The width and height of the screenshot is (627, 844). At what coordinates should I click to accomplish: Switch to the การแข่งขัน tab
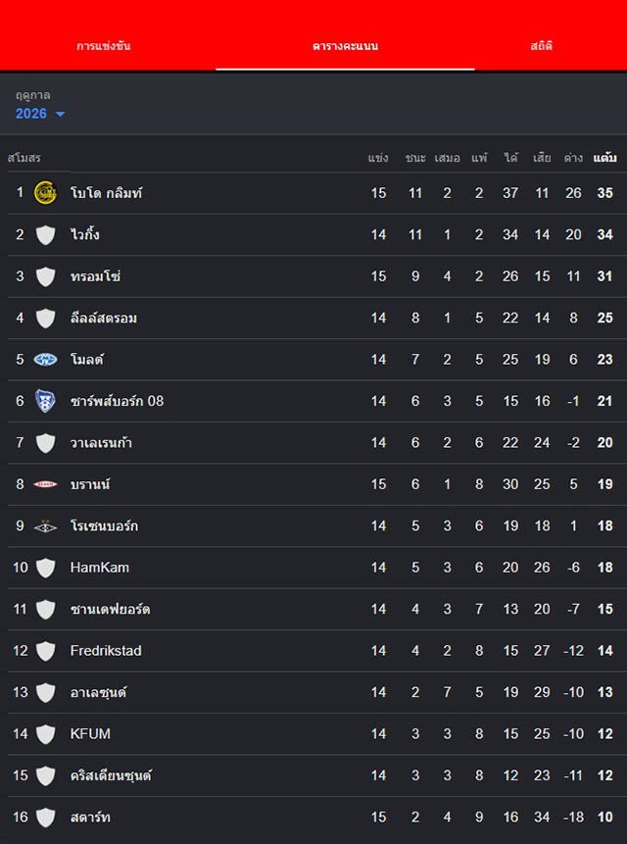[104, 46]
